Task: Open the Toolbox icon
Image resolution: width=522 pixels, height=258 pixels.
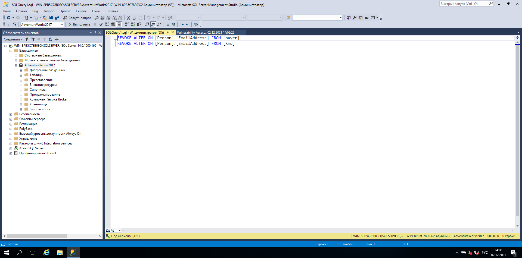Action: [x=366, y=18]
